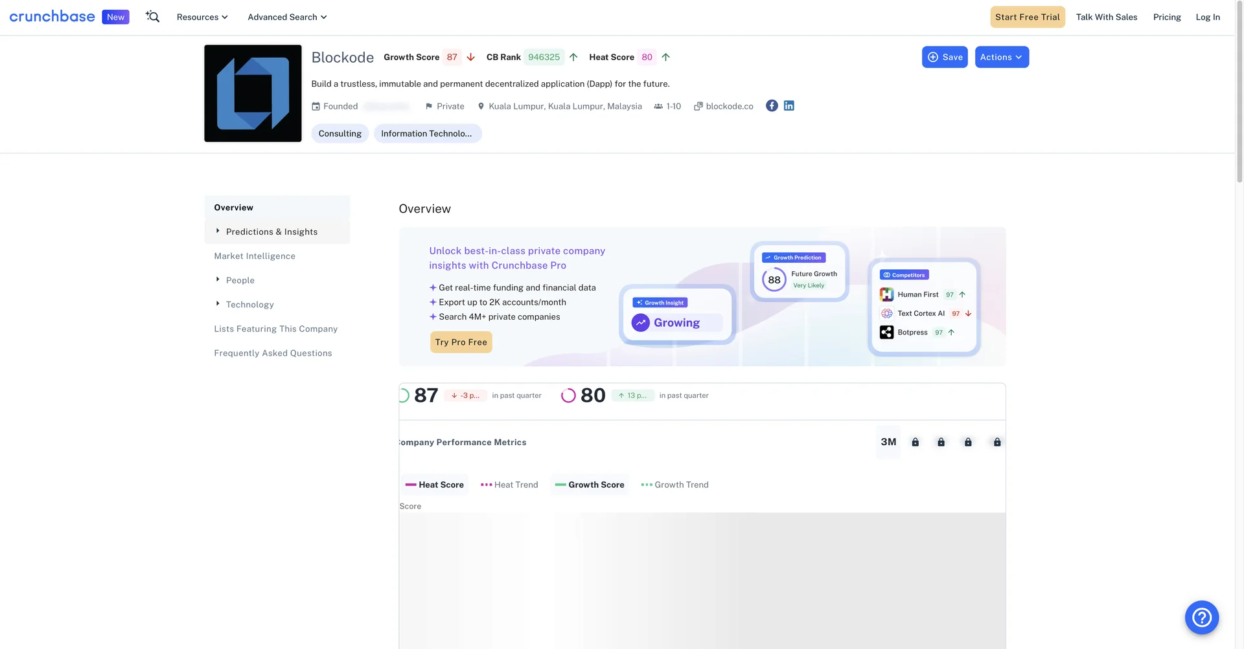This screenshot has width=1244, height=649.
Task: Click the Blockode company logo
Action: pyautogui.click(x=253, y=93)
